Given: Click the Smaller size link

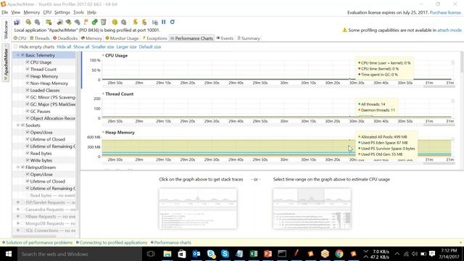Looking at the screenshot, I should pos(103,46).
